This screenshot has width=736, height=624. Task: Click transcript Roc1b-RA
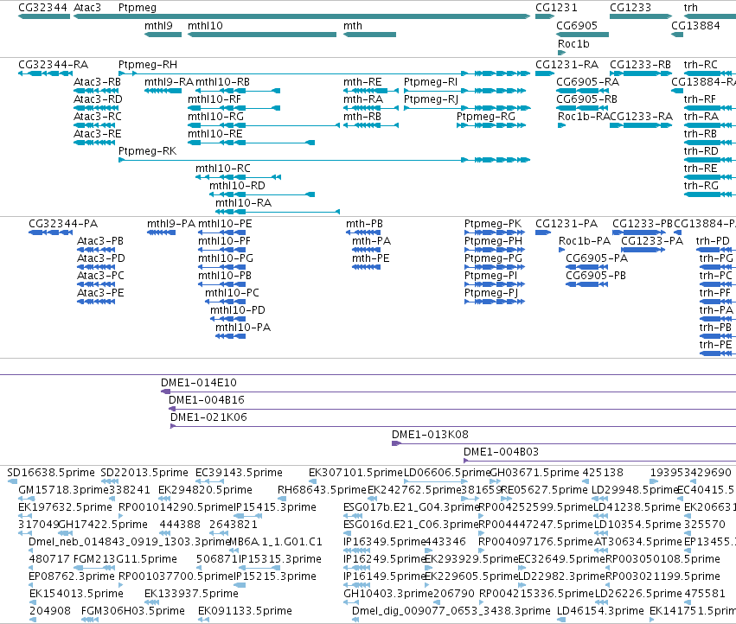click(584, 117)
